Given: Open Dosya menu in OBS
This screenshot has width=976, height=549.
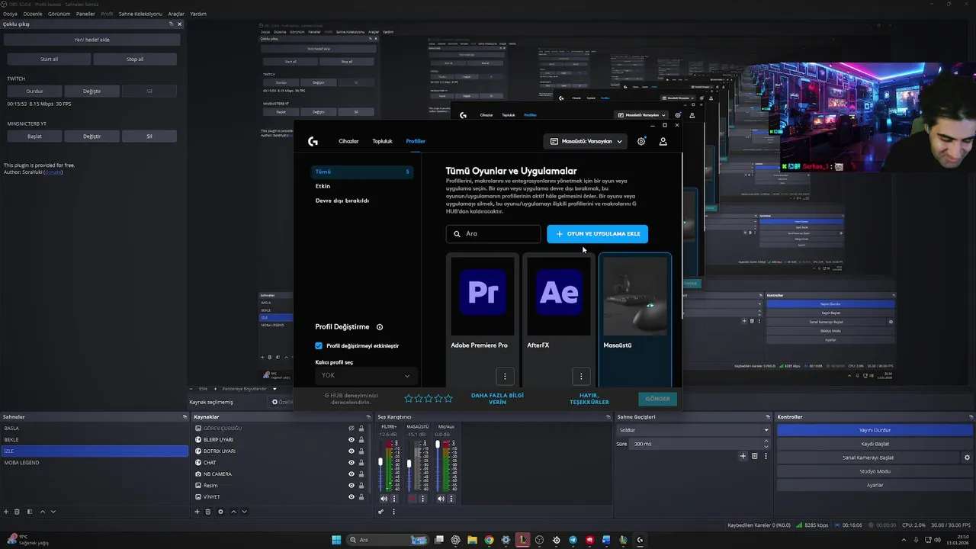Looking at the screenshot, I should point(10,14).
